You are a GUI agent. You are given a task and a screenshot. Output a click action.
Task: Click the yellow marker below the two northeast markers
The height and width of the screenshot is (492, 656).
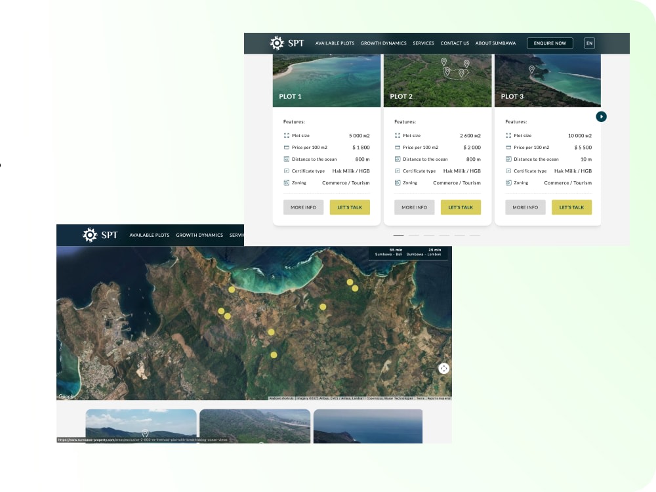[323, 306]
